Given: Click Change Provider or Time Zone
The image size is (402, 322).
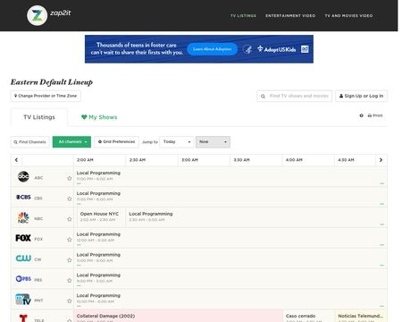Looking at the screenshot, I should click(46, 96).
